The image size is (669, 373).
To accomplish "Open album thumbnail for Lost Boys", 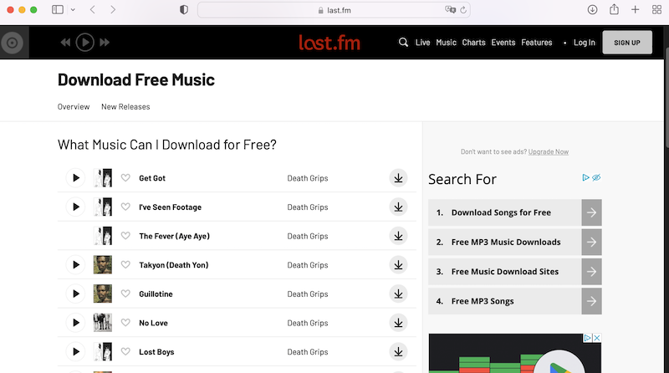I will pyautogui.click(x=103, y=352).
